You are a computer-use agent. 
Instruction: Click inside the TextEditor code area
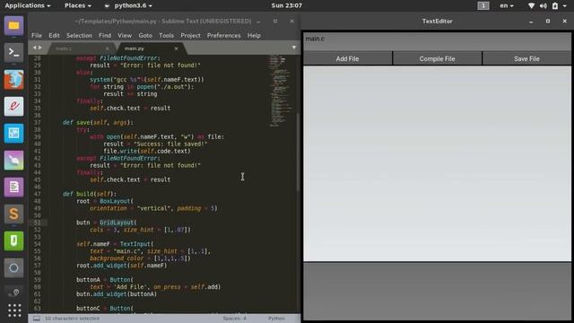point(437,163)
